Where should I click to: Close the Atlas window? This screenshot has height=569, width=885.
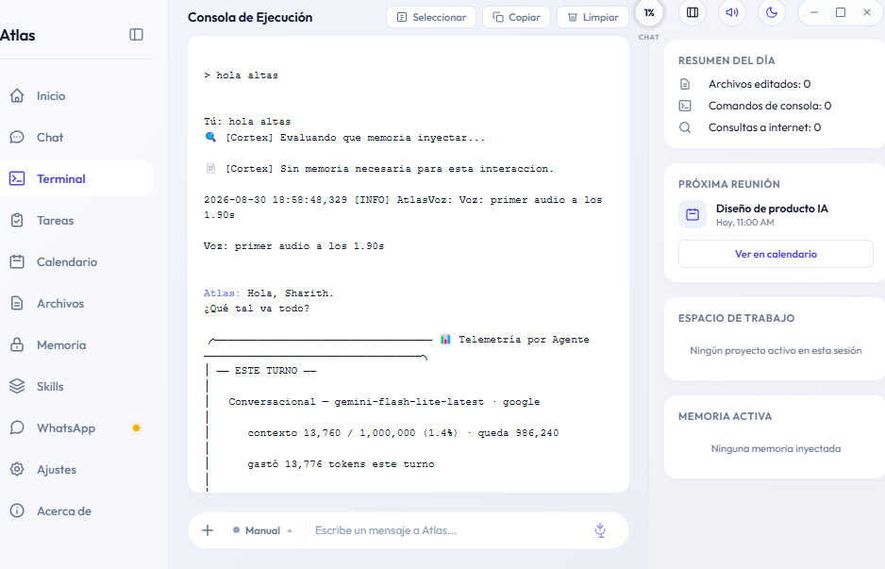pyautogui.click(x=867, y=12)
